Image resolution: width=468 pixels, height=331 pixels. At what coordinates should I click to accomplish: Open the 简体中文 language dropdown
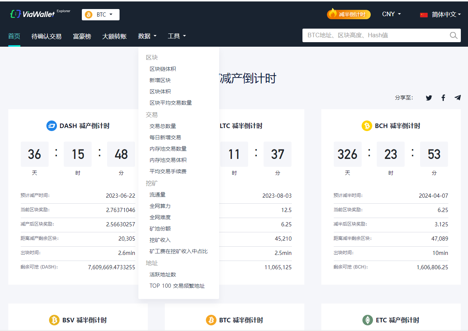[x=440, y=15]
